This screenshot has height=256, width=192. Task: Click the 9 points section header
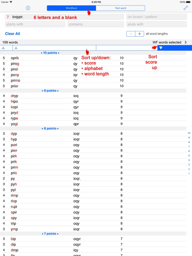93,91
